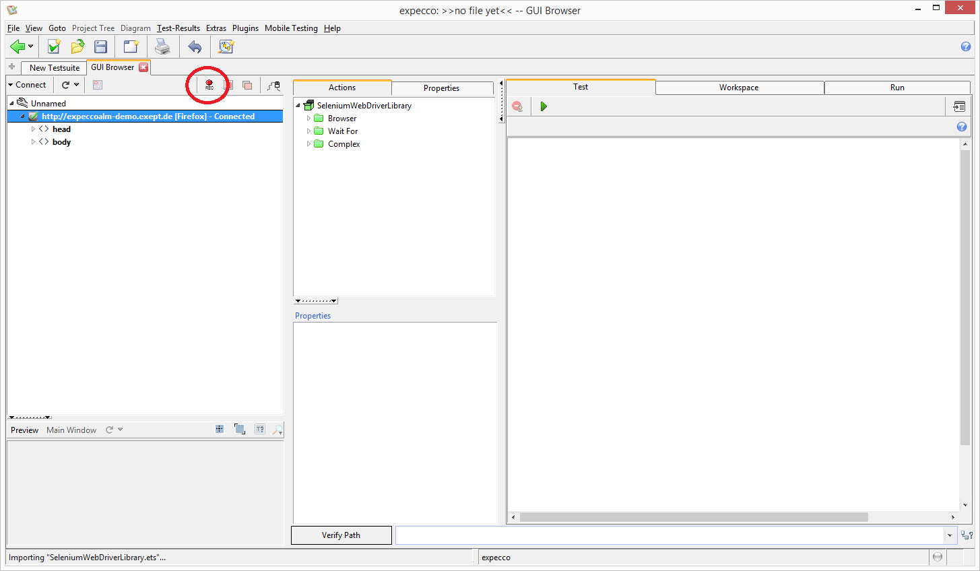
Task: Switch to the Workspace tab
Action: (739, 88)
